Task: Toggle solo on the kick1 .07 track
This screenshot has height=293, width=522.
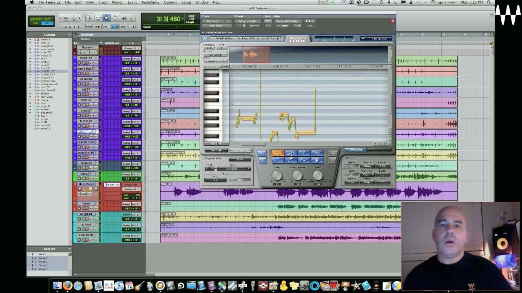Action: [x=84, y=63]
